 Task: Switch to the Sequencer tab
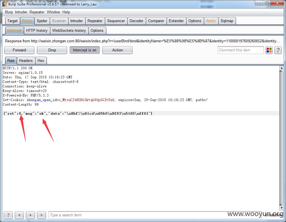pos(116,21)
